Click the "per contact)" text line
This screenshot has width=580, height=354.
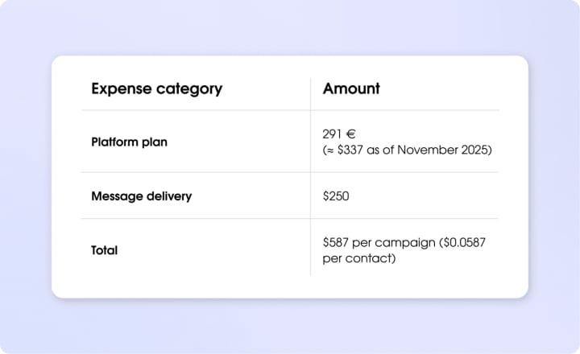358,258
